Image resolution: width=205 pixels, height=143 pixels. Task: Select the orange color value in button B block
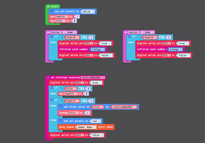pos(175,49)
